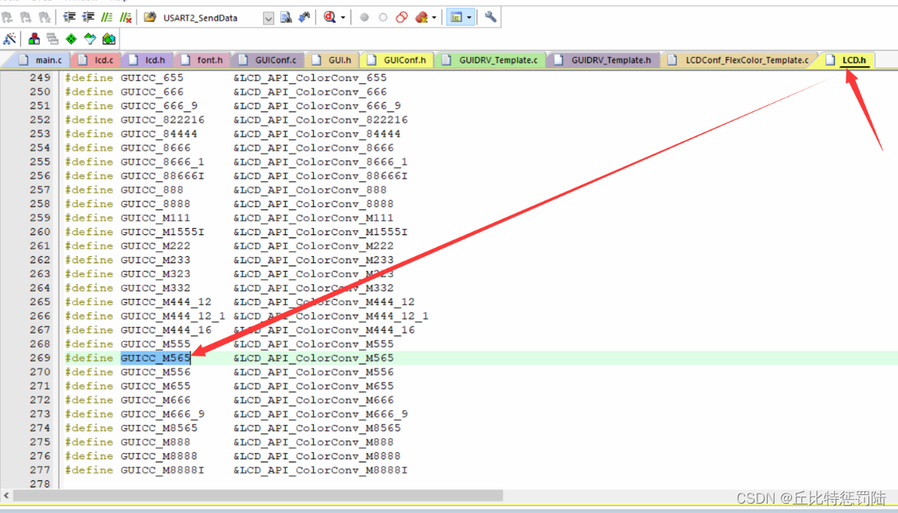This screenshot has height=513, width=898.
Task: Start incremental find with arrow-binoculars icon
Action: (x=304, y=18)
